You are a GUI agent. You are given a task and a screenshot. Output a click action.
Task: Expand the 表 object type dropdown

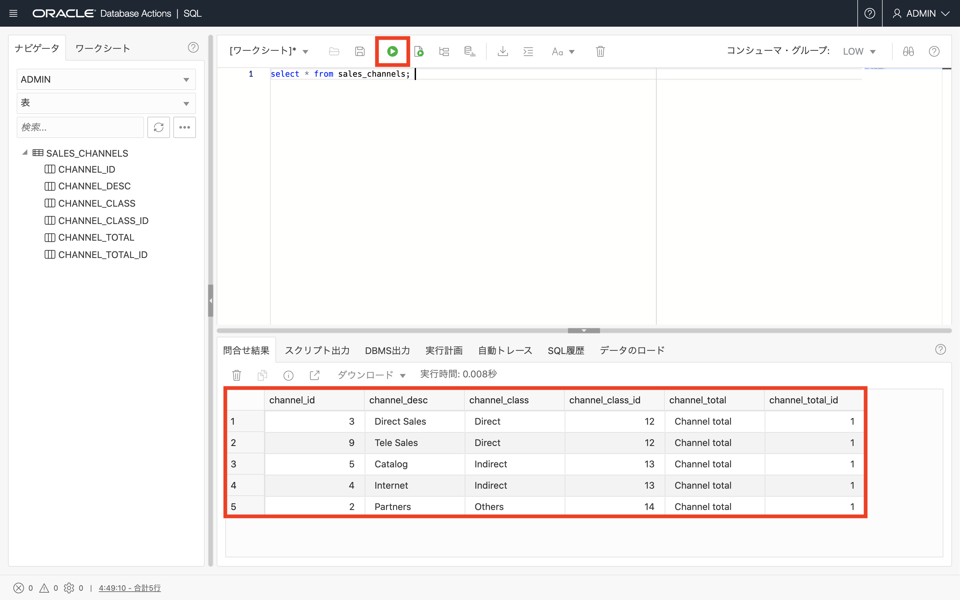coord(106,103)
